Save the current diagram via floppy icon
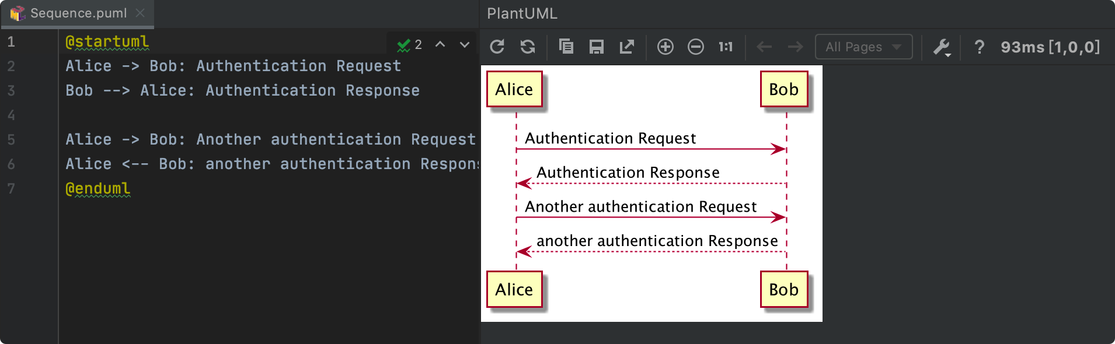Image resolution: width=1115 pixels, height=344 pixels. (596, 47)
